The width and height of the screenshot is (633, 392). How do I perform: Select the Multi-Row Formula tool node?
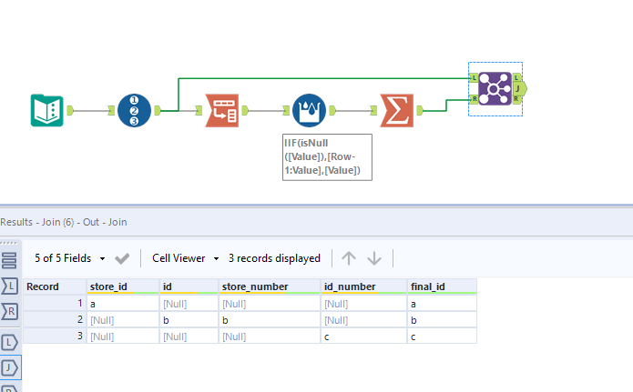[310, 110]
